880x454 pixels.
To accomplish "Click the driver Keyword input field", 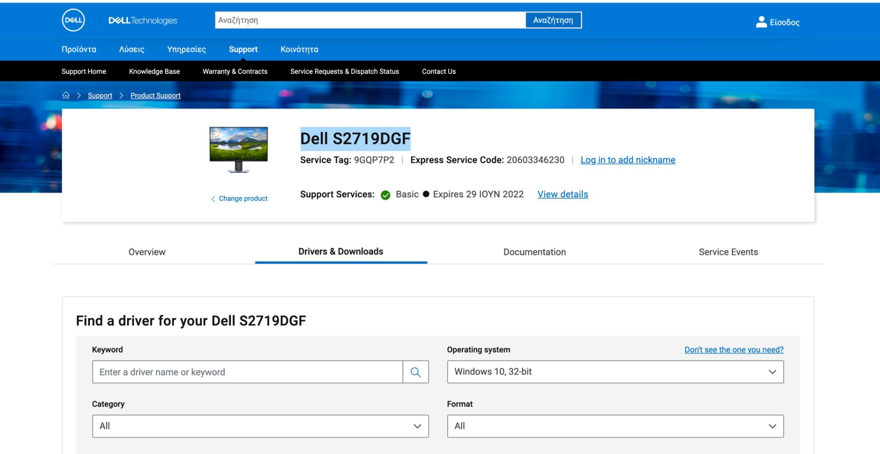I will point(247,372).
